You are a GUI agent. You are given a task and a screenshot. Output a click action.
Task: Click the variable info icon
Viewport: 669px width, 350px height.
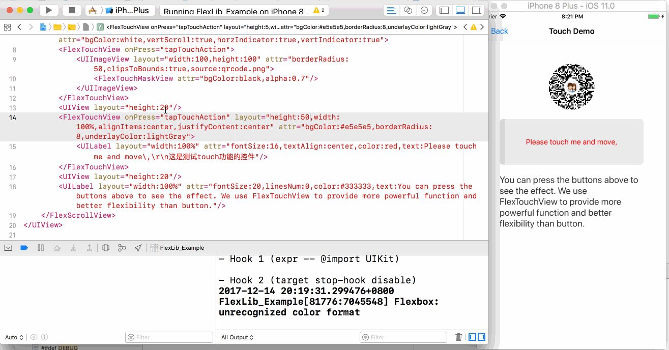[x=44, y=337]
